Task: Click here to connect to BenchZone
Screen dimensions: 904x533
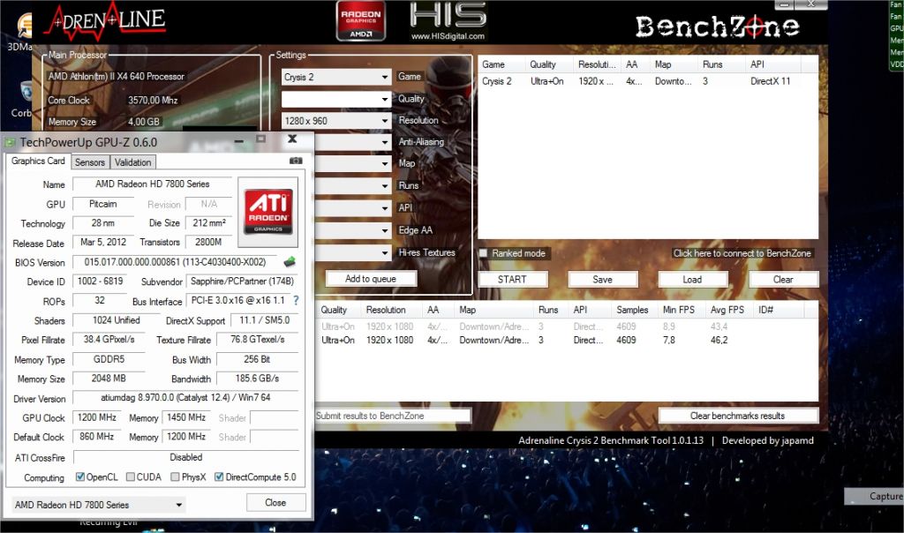Action: coord(742,253)
